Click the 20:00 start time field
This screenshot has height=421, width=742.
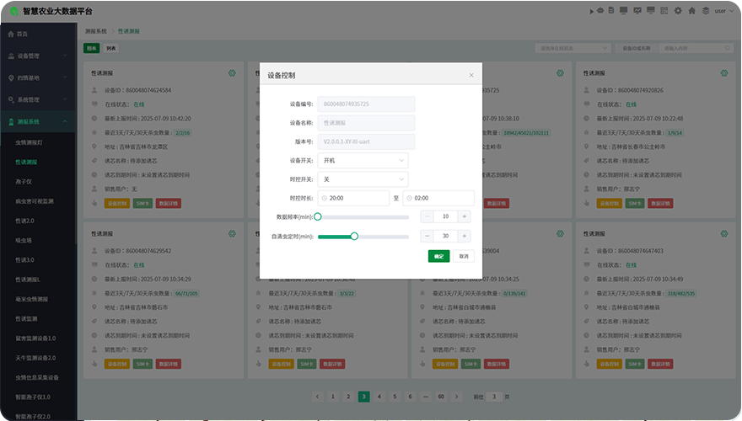(x=353, y=198)
